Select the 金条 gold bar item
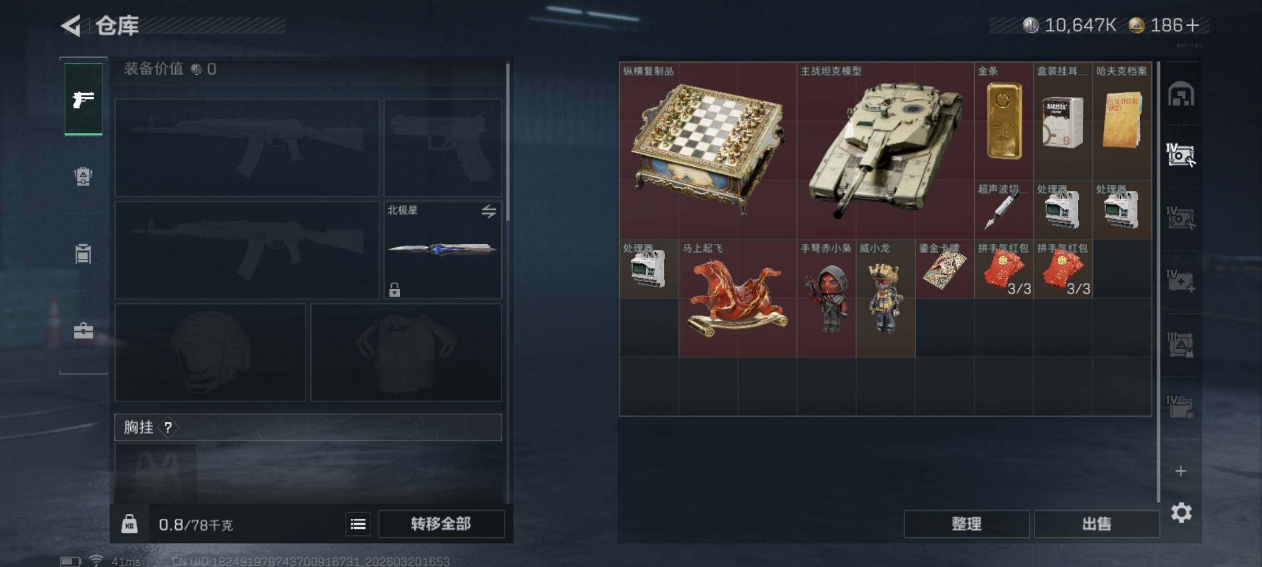 (1004, 121)
